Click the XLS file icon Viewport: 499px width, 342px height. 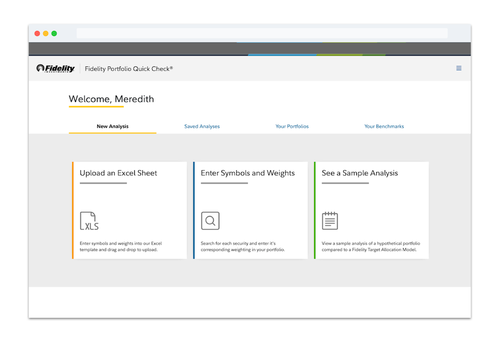coord(89,220)
